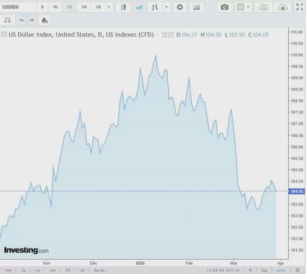Click the 104.05 current price label
This screenshot has width=306, height=274.
(296, 191)
